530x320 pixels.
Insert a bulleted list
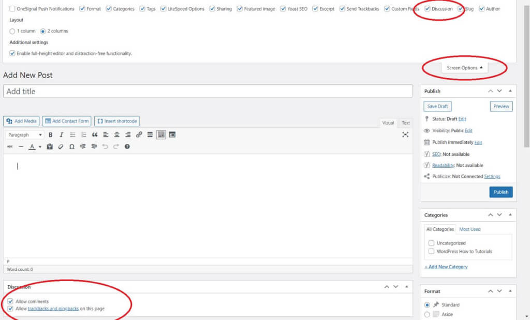(72, 135)
